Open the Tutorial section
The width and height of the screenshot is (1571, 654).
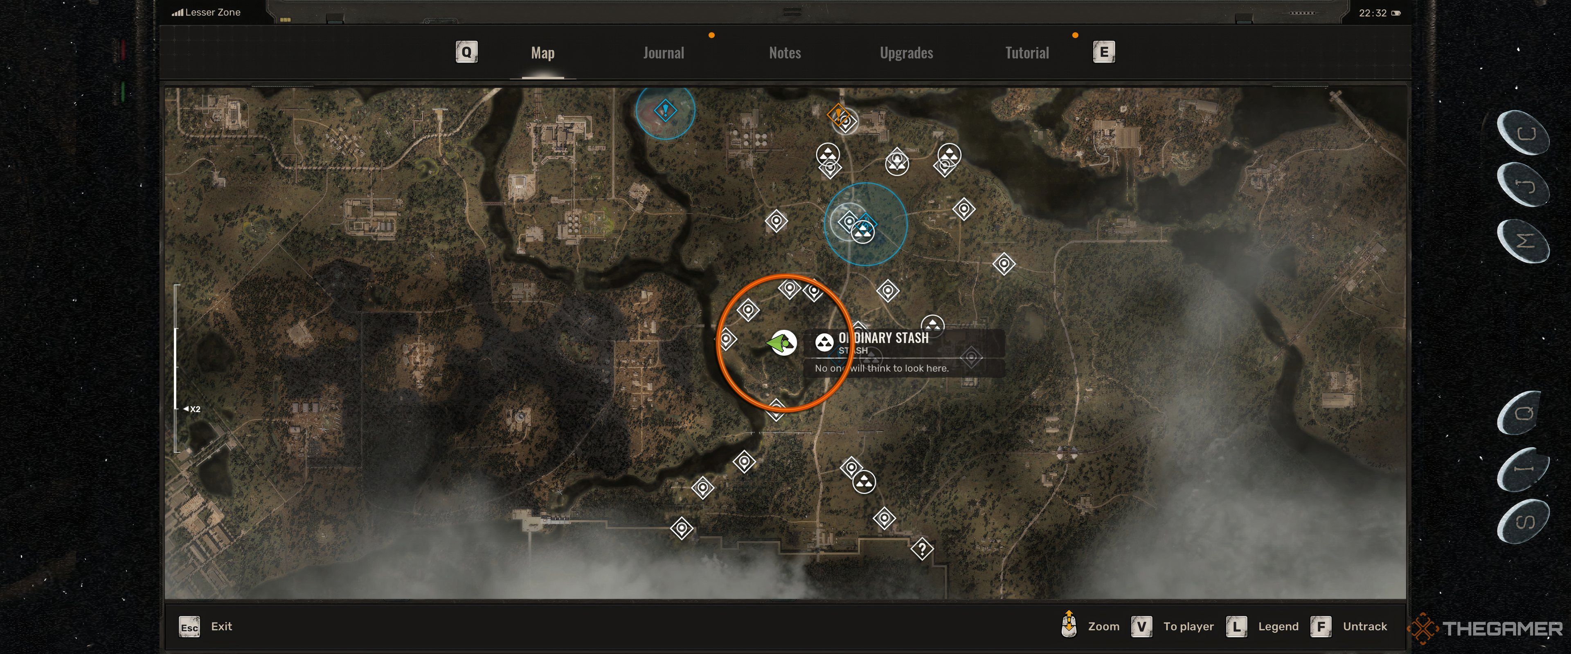(x=1027, y=52)
